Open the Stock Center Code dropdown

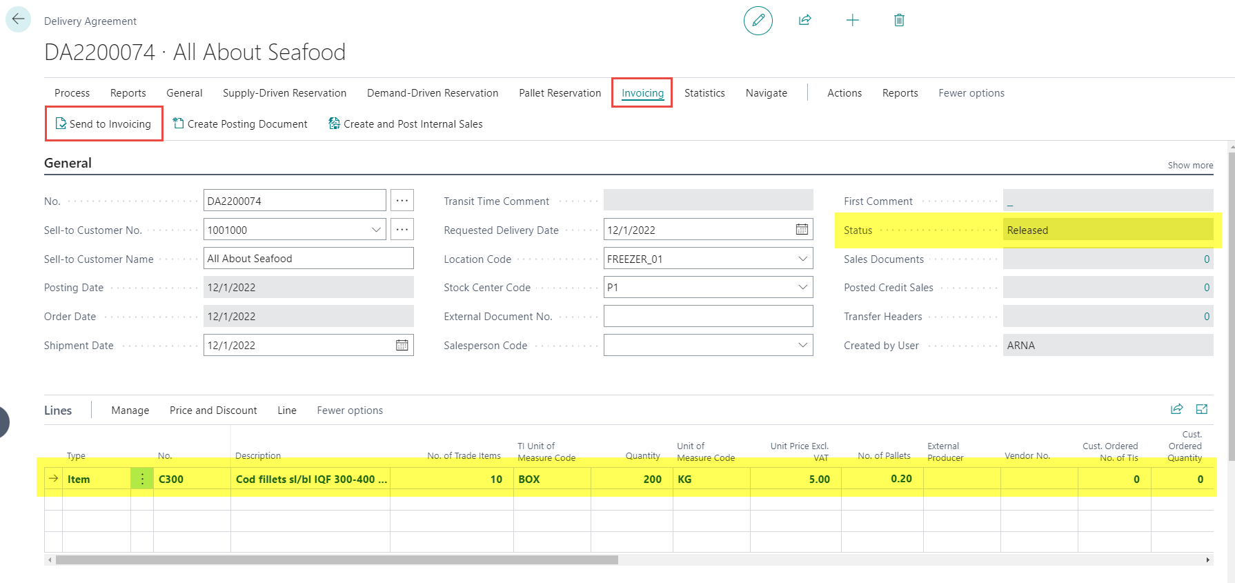click(x=802, y=287)
